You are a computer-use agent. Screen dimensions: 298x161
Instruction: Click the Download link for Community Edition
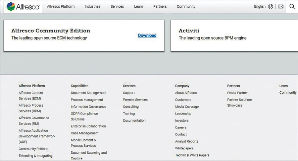pos(147,36)
